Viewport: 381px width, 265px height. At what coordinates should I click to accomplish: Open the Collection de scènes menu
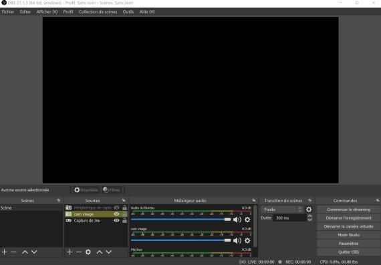tap(98, 11)
